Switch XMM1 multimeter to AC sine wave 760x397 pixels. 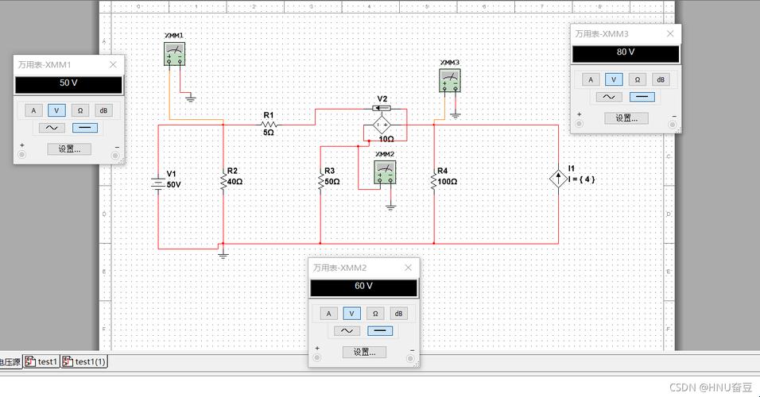52,128
